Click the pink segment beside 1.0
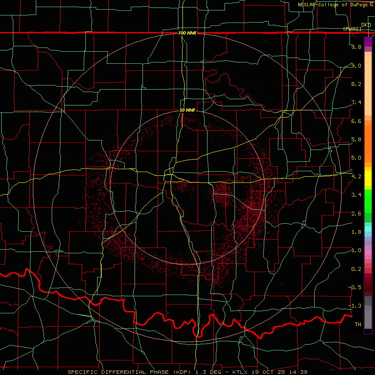Screen dimensions: 375x375 [x=368, y=252]
